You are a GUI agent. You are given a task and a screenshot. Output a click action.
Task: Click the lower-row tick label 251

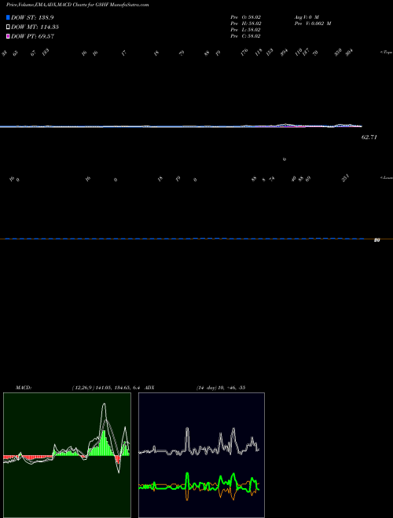[x=345, y=179]
